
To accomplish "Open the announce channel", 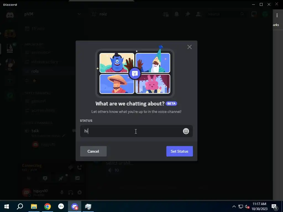I will click(41, 52).
